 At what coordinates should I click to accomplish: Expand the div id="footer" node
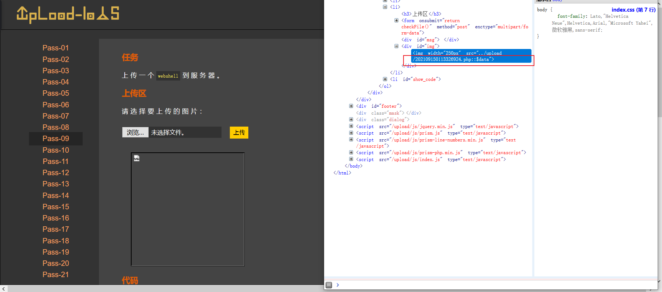[351, 106]
